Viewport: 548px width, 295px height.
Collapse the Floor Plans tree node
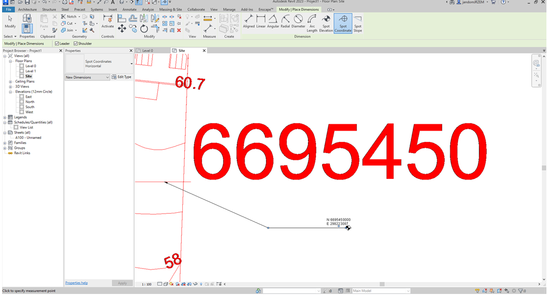tap(10, 61)
